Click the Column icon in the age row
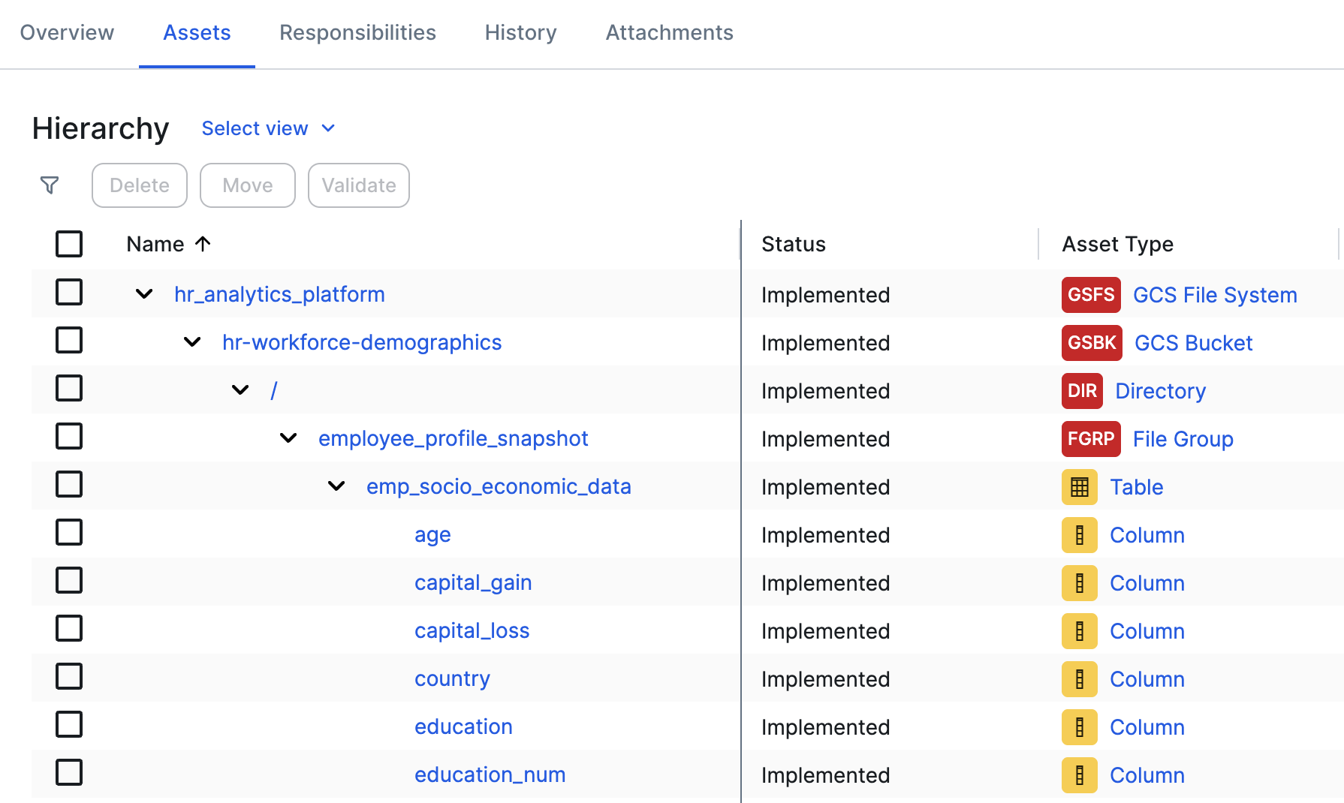The width and height of the screenshot is (1344, 803). pos(1079,535)
